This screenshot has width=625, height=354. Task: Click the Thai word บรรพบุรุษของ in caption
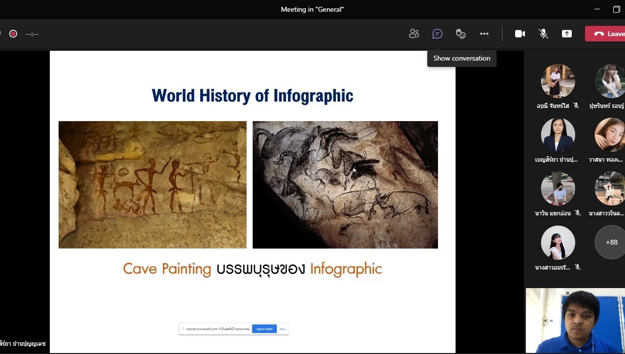pos(261,269)
